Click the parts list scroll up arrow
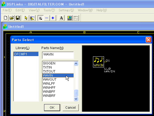 (76, 64)
